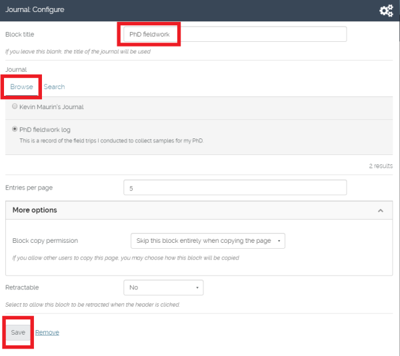400x356 pixels.
Task: Click the PhD fieldwork log description text
Action: (x=111, y=140)
